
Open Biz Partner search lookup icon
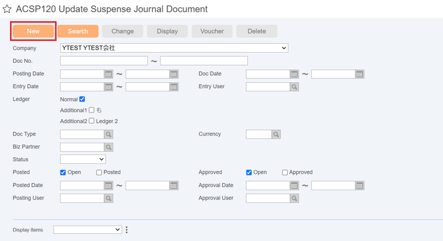(108, 147)
